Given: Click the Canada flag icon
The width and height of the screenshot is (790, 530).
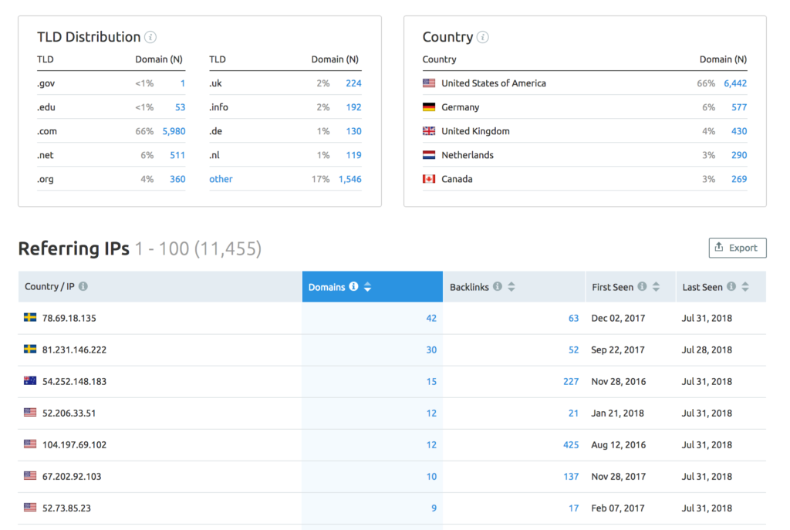Looking at the screenshot, I should coord(429,179).
